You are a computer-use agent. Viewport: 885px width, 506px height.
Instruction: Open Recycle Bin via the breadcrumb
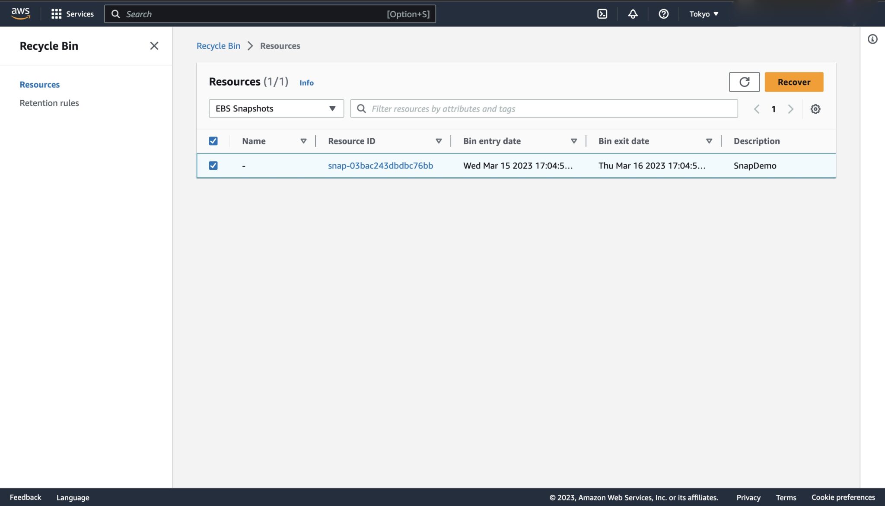[218, 45]
